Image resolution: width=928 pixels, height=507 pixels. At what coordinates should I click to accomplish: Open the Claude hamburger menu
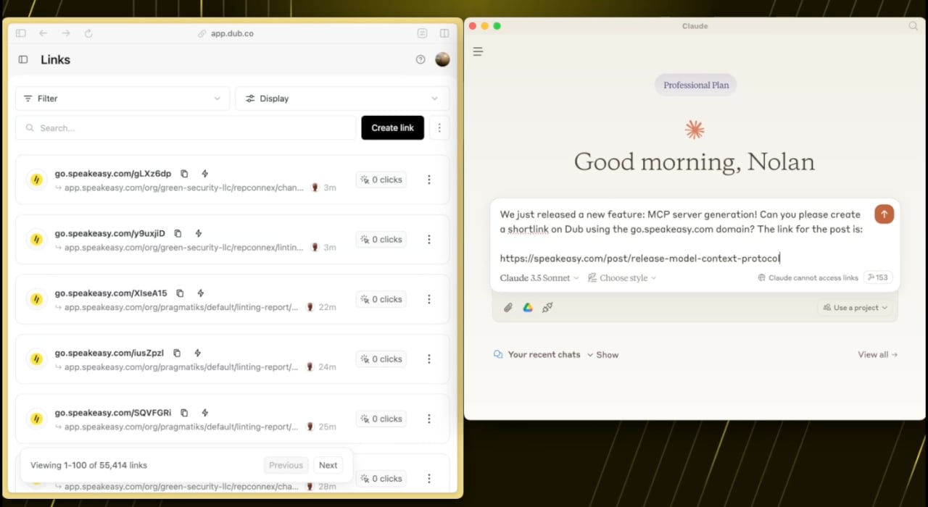[x=478, y=51]
